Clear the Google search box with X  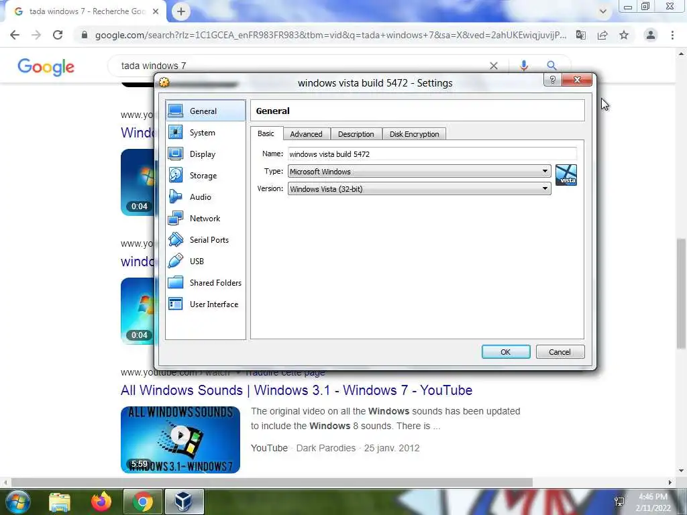(494, 66)
